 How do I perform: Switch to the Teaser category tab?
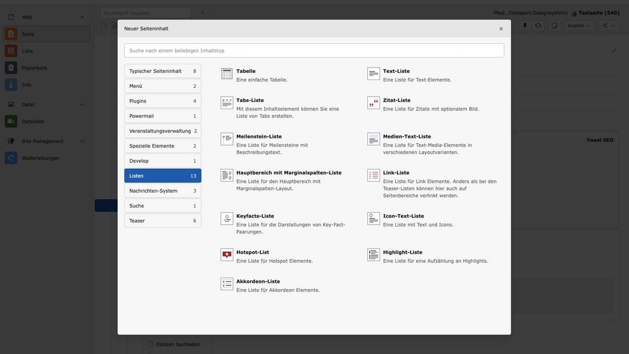coord(162,220)
